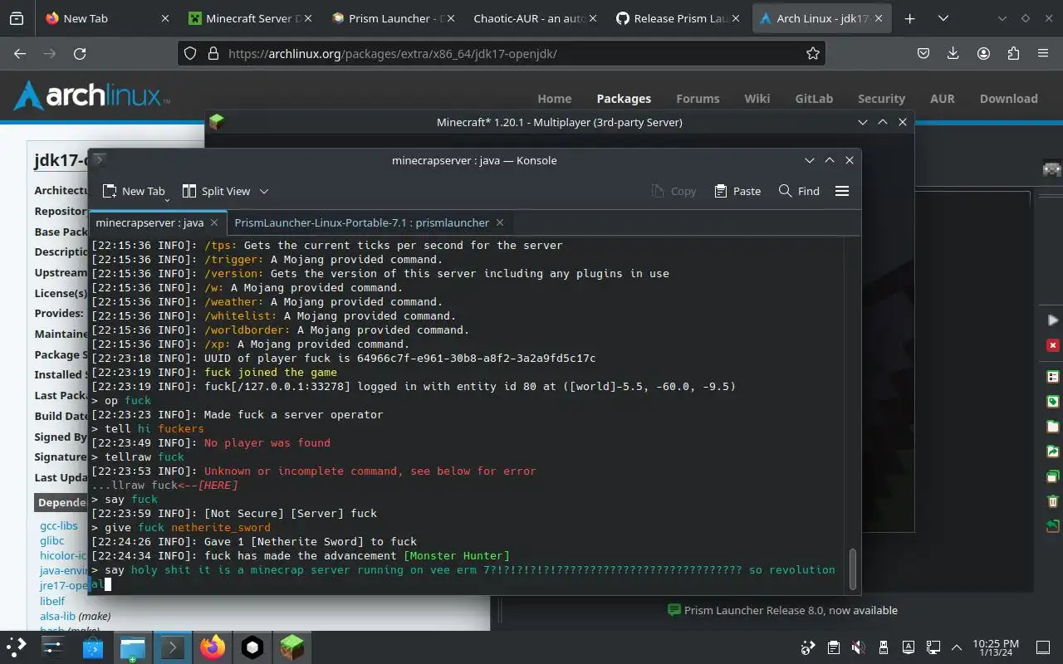The height and width of the screenshot is (664, 1063).
Task: Kill instance with red X in Prism Launcher
Action: (1053, 345)
